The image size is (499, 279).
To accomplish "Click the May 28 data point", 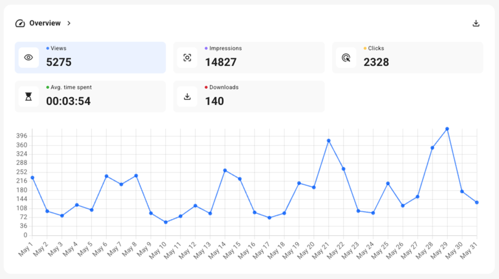I will click(x=432, y=148).
